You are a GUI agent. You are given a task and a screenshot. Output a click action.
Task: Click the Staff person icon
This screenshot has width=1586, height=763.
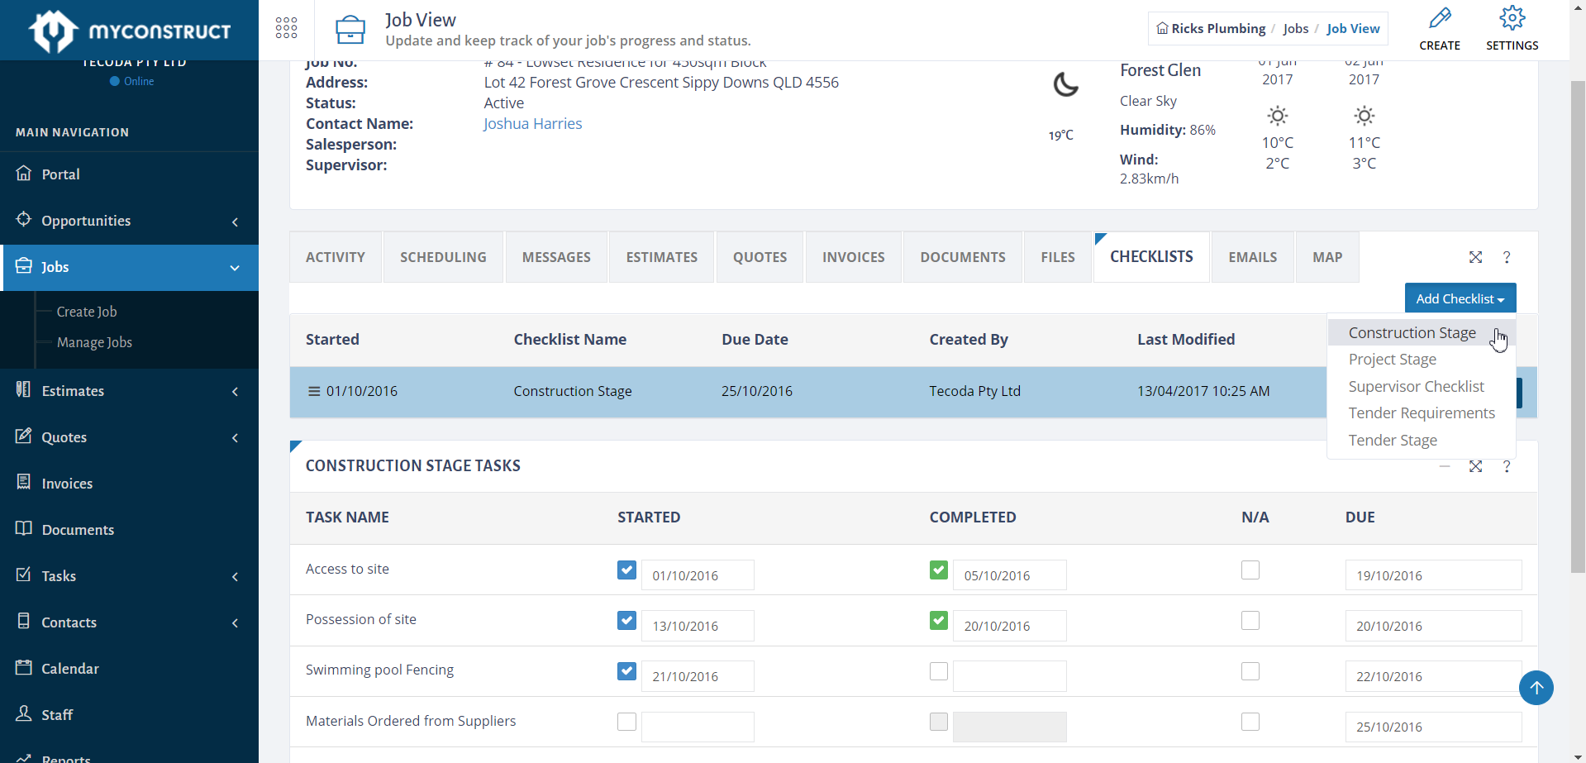tap(24, 714)
